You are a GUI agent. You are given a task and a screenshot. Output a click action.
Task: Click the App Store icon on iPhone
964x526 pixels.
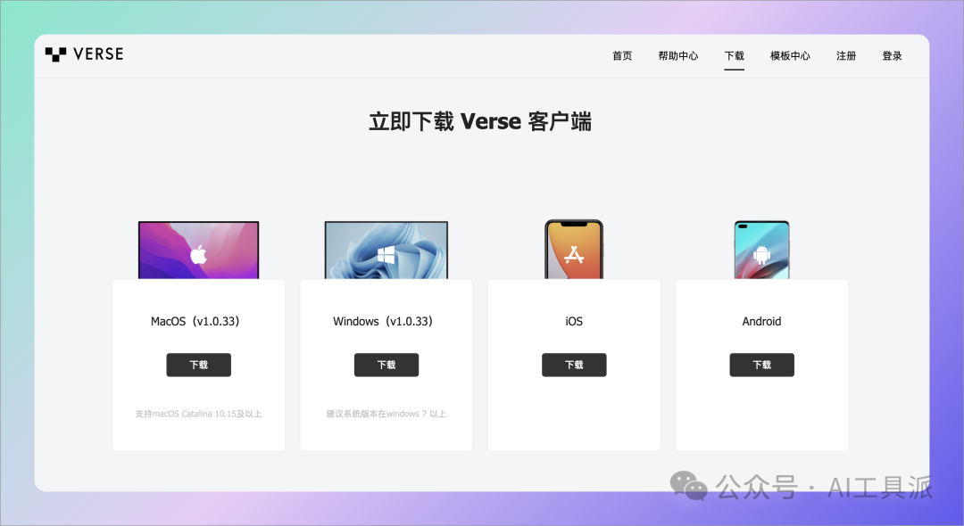pyautogui.click(x=574, y=254)
